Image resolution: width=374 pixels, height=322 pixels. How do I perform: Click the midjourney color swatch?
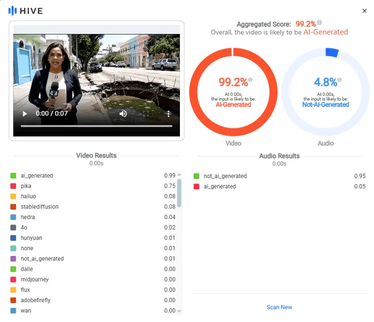click(13, 279)
